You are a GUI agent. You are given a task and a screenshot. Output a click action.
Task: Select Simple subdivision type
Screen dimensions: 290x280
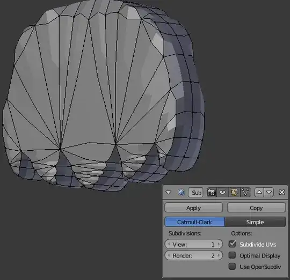255,222
